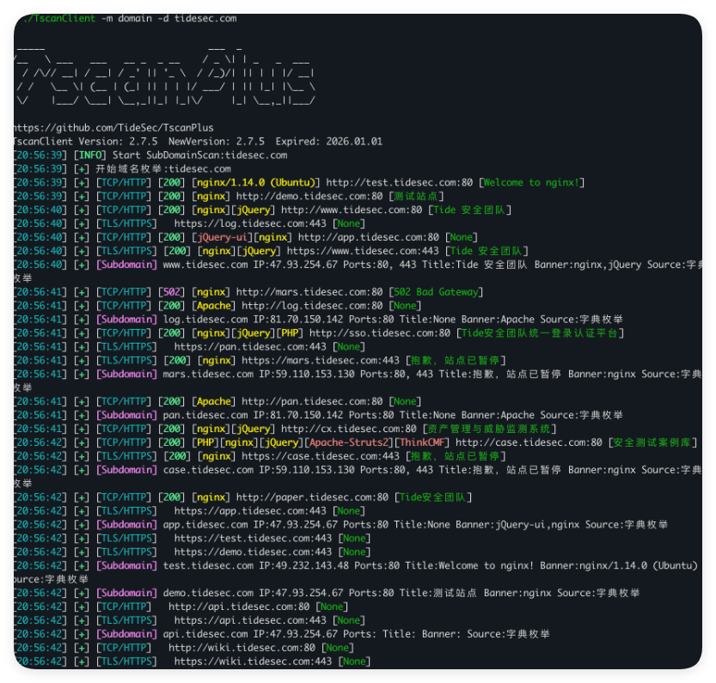Click the URL https://test.tidesec.com:443
Screen dimensions: 716x683
[253, 539]
